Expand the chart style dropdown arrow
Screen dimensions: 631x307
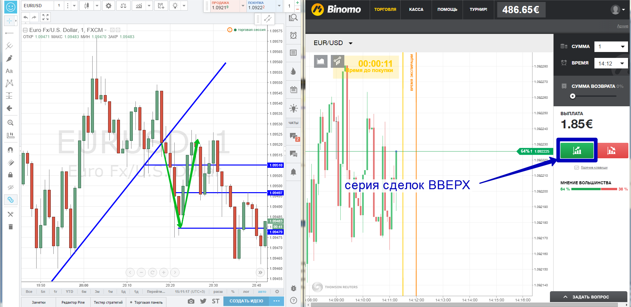coord(97,6)
